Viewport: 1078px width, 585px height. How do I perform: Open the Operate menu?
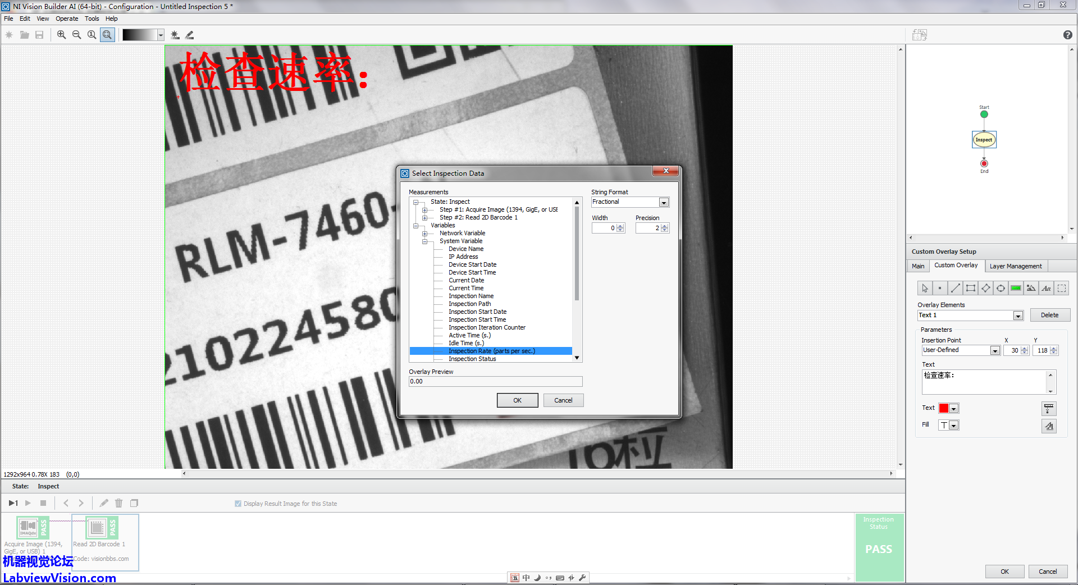pyautogui.click(x=67, y=19)
